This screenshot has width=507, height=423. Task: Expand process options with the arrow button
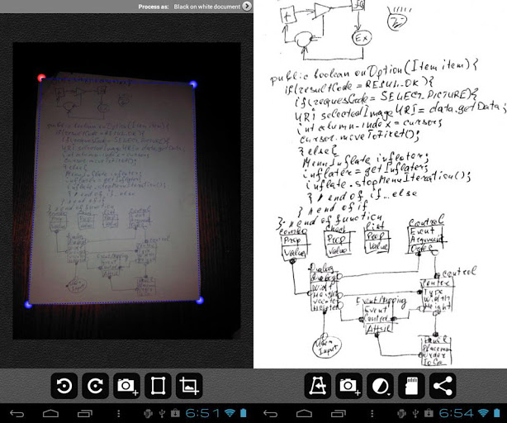click(247, 7)
